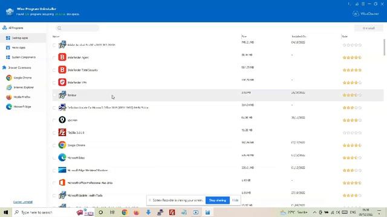
Task: Open the hamburger menu in title bar
Action: click(363, 4)
